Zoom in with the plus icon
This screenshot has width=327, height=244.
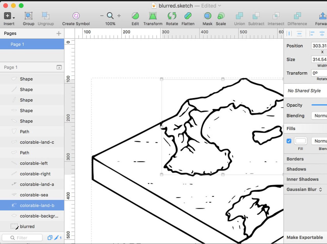coord(119,16)
